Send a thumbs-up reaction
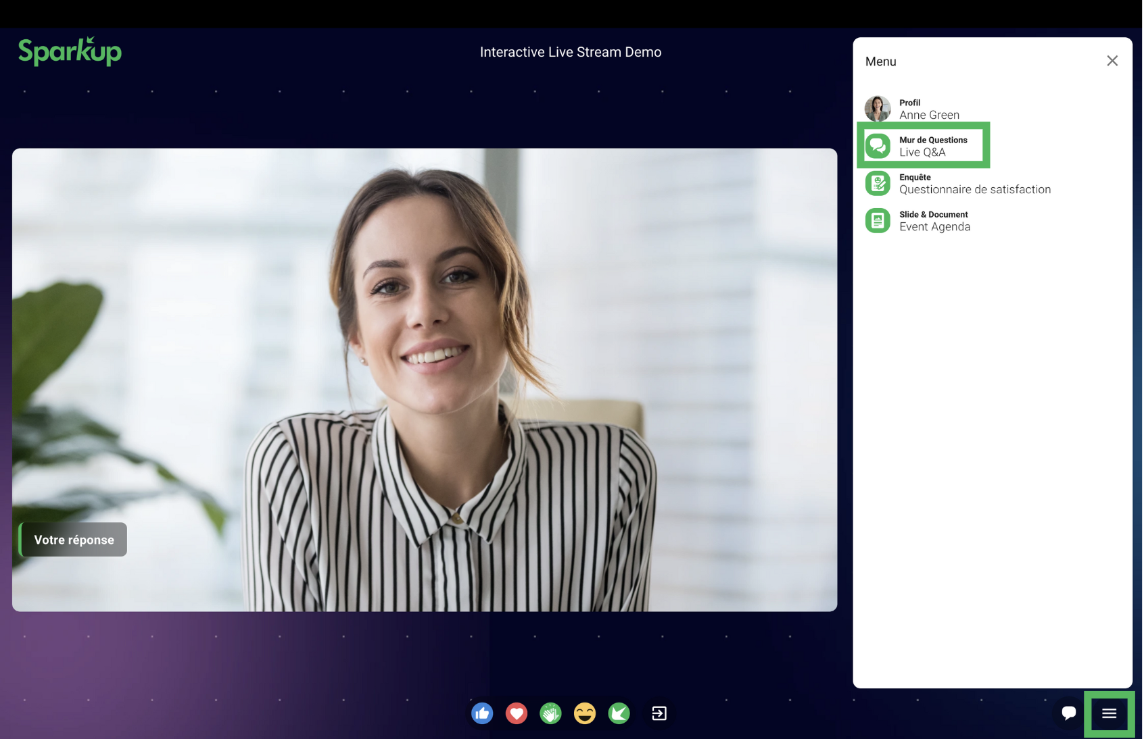 coord(482,713)
